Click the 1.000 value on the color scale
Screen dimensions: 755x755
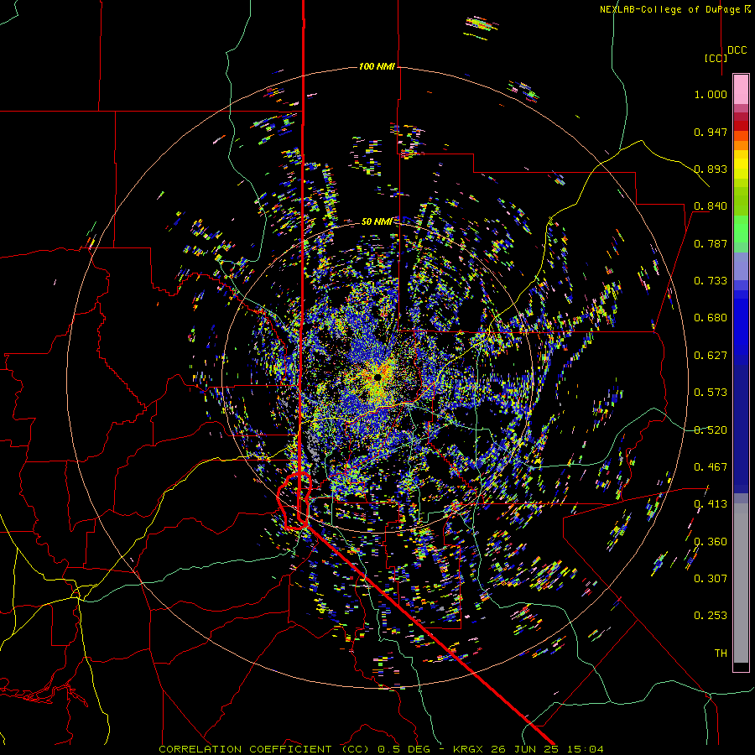click(x=711, y=94)
